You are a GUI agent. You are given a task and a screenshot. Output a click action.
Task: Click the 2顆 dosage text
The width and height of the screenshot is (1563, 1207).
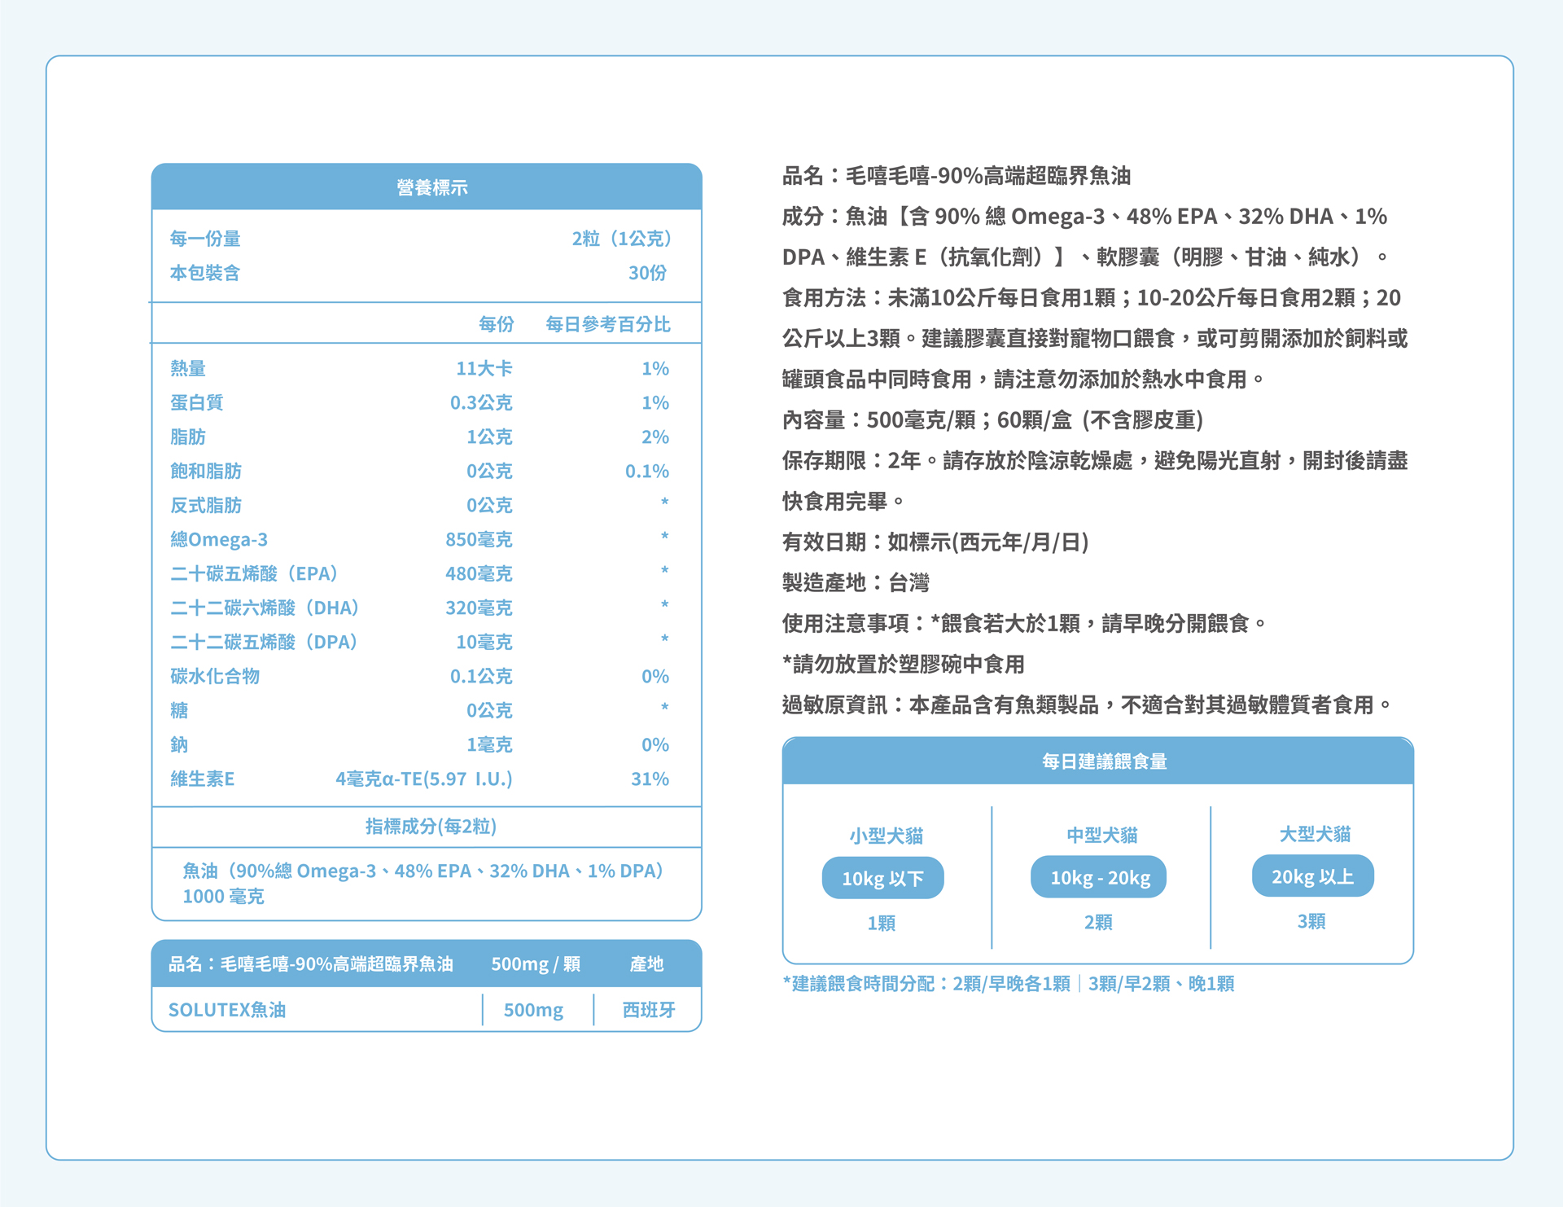point(1098,922)
